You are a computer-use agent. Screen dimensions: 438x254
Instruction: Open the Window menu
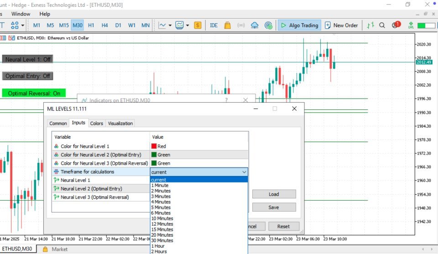21,14
